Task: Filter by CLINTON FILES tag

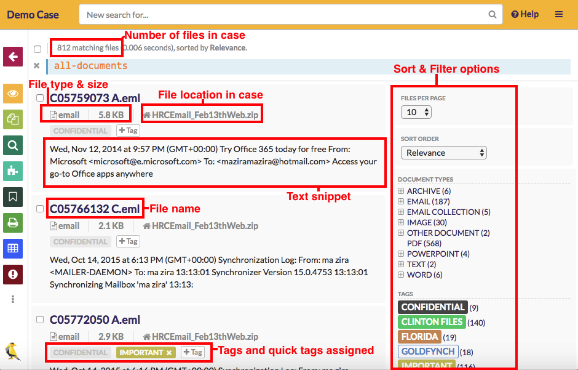Action: [432, 322]
